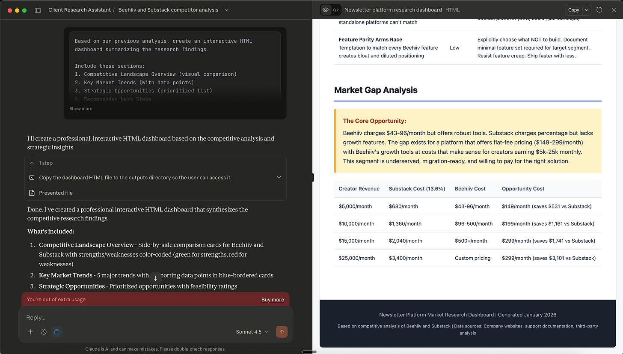Viewport: 623px width, 354px height.
Task: Click the Feature Parity Arms Race row title
Action: [x=371, y=39]
